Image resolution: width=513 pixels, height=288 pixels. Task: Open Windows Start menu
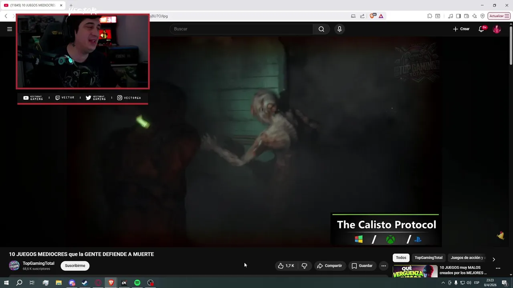pos(6,283)
